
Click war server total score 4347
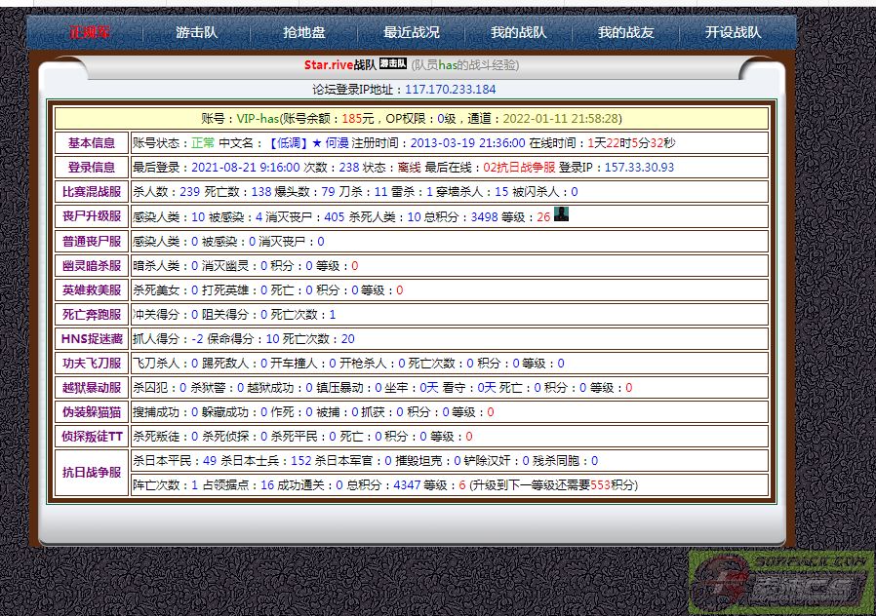407,484
